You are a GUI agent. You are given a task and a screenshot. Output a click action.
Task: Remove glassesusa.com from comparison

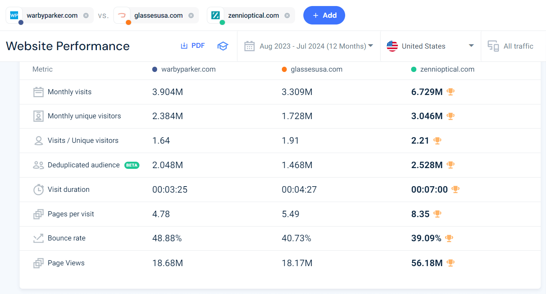coord(191,15)
